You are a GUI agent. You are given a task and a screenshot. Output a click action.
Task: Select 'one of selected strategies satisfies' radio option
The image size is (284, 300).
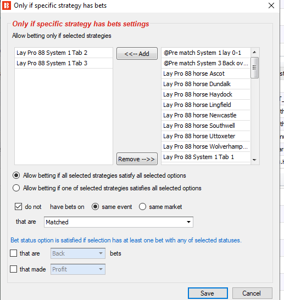[x=16, y=188]
